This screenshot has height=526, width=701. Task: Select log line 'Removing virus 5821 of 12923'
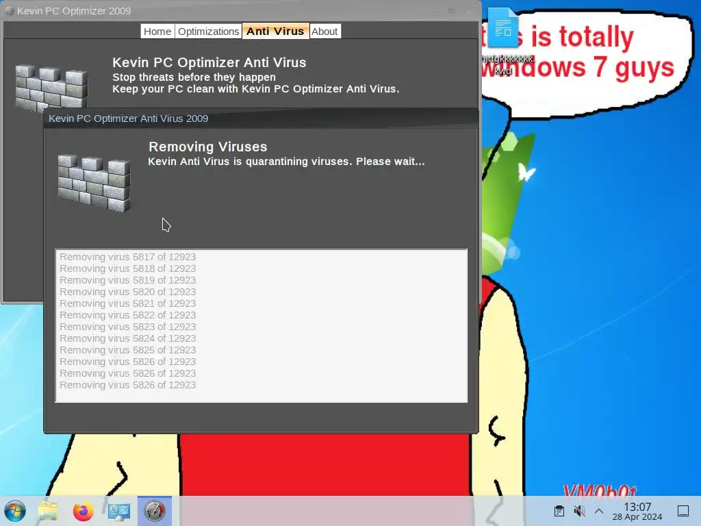128,303
